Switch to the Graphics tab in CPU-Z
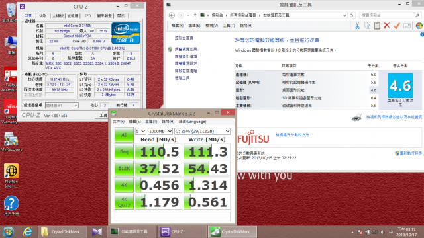Screen dimensions: 424x238 click(x=105, y=16)
